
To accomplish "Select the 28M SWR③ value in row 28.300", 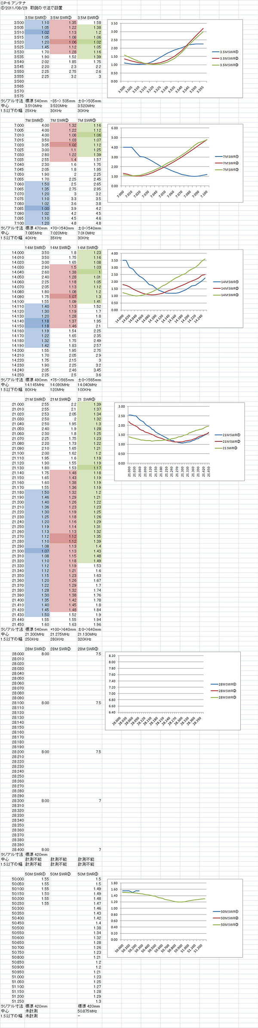I will pyautogui.click(x=100, y=800).
